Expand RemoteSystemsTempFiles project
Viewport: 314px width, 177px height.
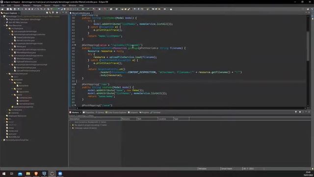[x=2, y=140]
